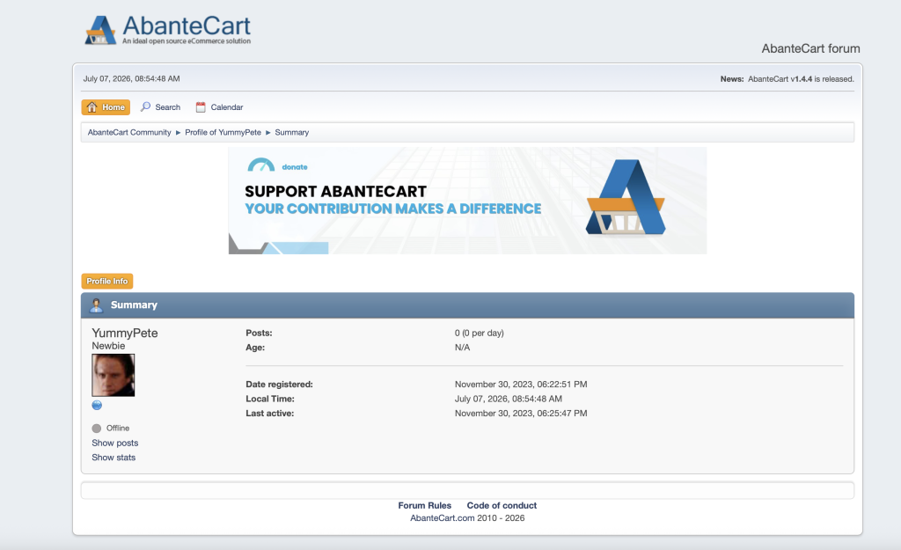Go to the AbanteCart Community breadcrumb

point(129,132)
